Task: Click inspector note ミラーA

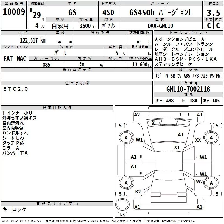Action: (11, 148)
